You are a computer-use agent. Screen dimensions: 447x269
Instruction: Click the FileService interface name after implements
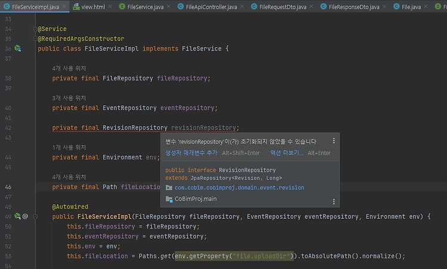201,49
